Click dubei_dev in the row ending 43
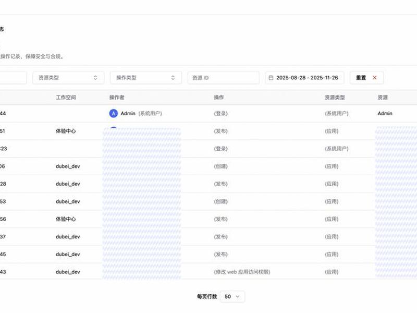Image resolution: width=417 pixels, height=313 pixels. click(68, 272)
